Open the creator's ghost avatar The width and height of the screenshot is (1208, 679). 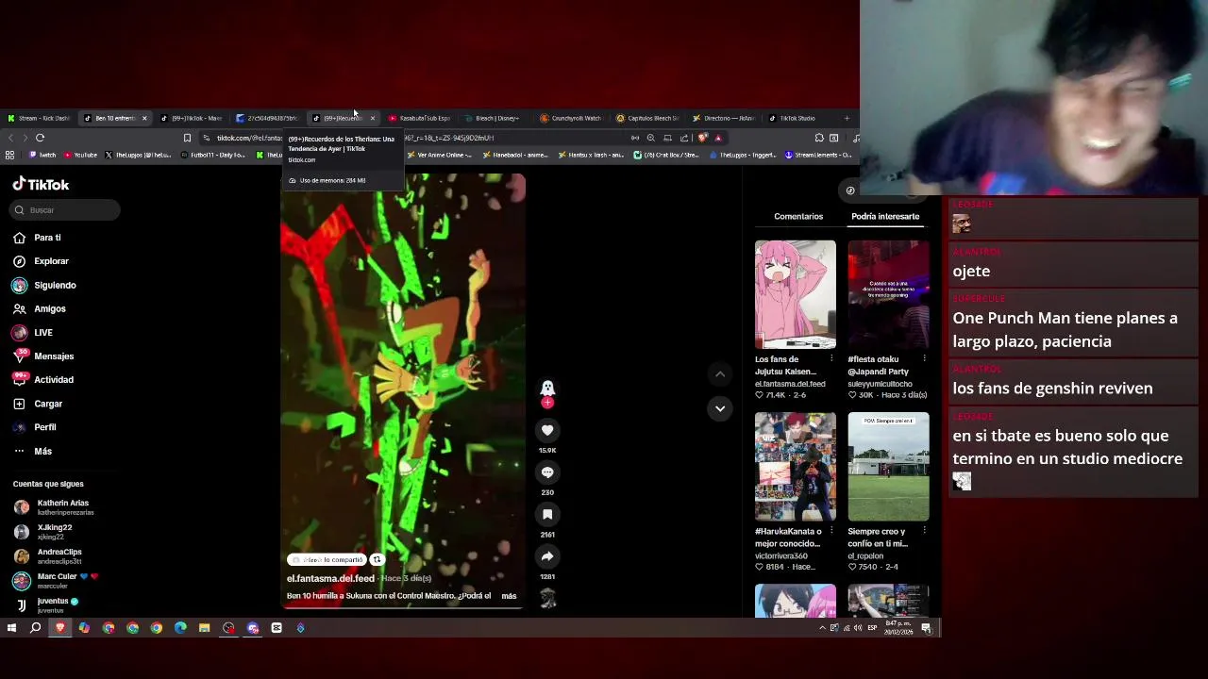tap(547, 388)
